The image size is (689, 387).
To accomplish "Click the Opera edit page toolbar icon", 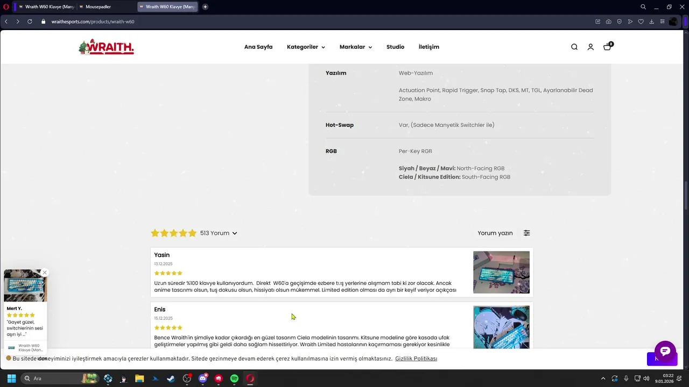I will tap(597, 21).
